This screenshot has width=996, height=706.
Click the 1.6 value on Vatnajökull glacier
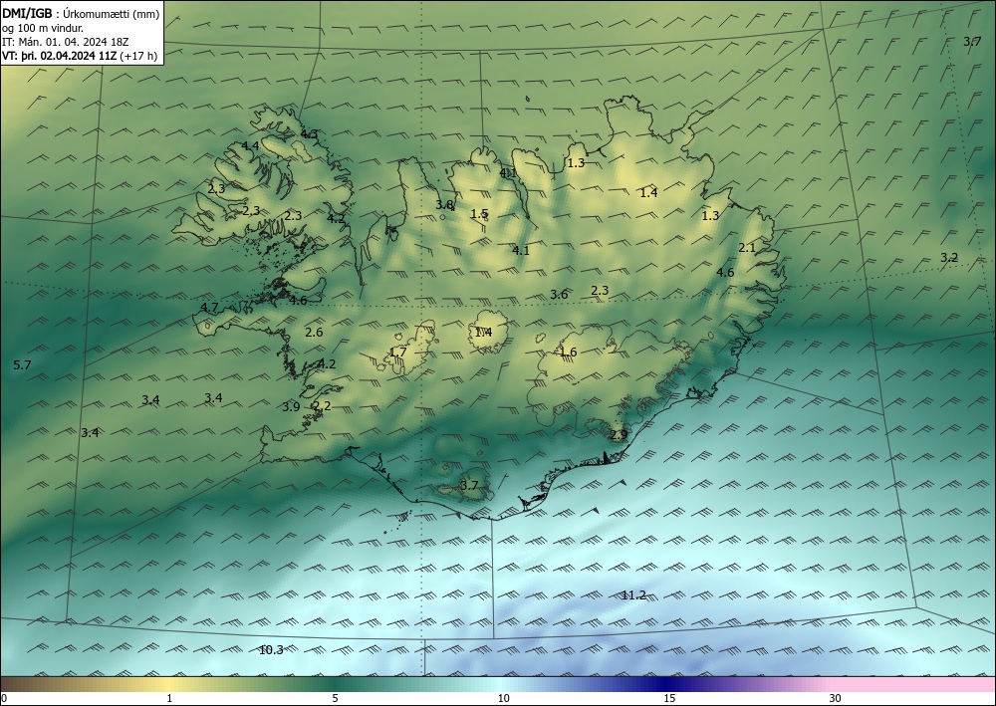tap(568, 353)
